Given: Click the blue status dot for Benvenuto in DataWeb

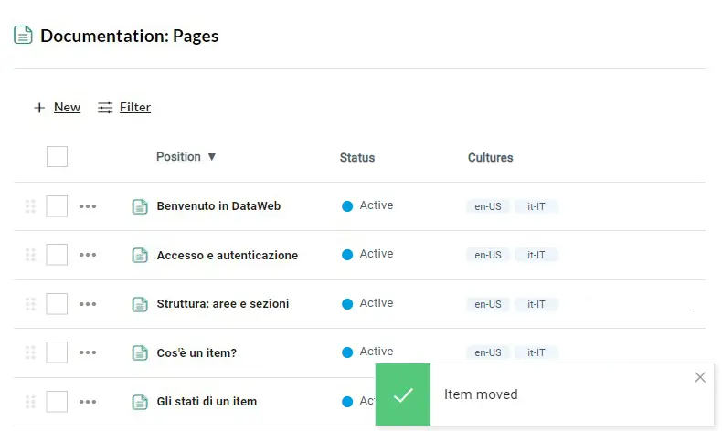Looking at the screenshot, I should [347, 206].
